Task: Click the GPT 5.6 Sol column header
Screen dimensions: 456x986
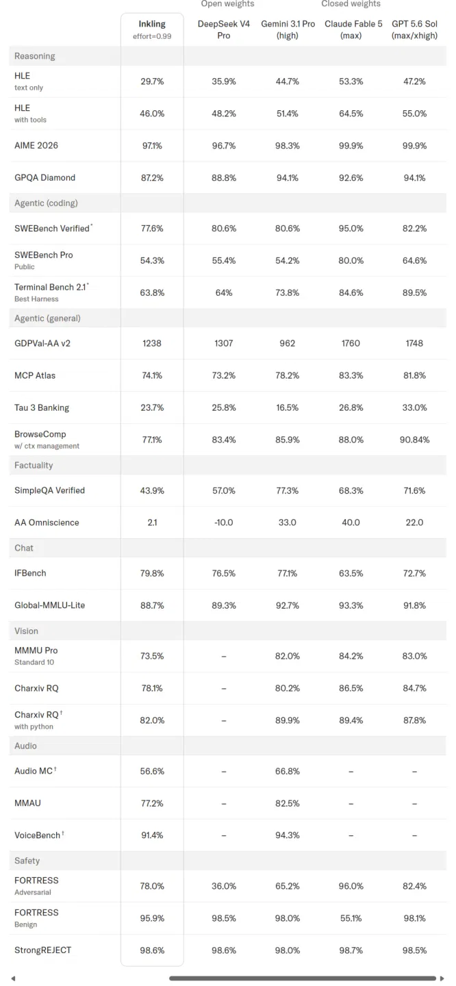Action: pyautogui.click(x=415, y=29)
